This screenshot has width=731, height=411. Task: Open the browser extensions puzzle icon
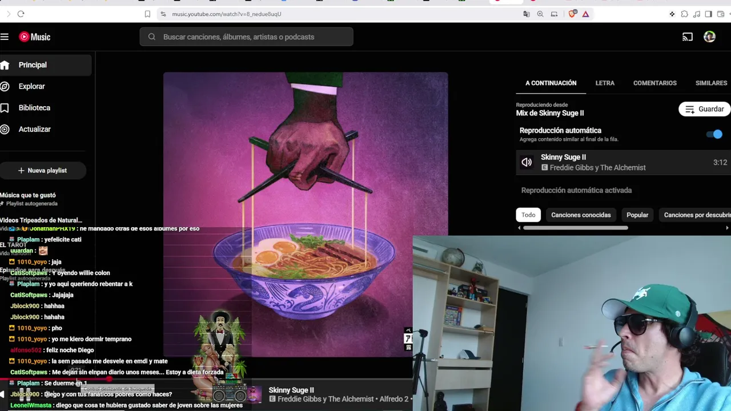684,14
